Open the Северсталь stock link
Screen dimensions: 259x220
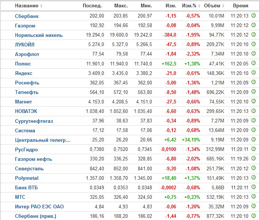pyautogui.click(x=29, y=169)
